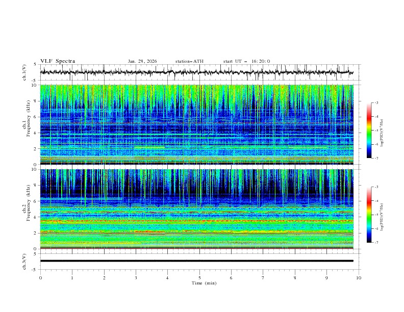Select lower colorbar "log(PSD)(V²/Hz)" label
The image size is (404, 312).
click(382, 217)
